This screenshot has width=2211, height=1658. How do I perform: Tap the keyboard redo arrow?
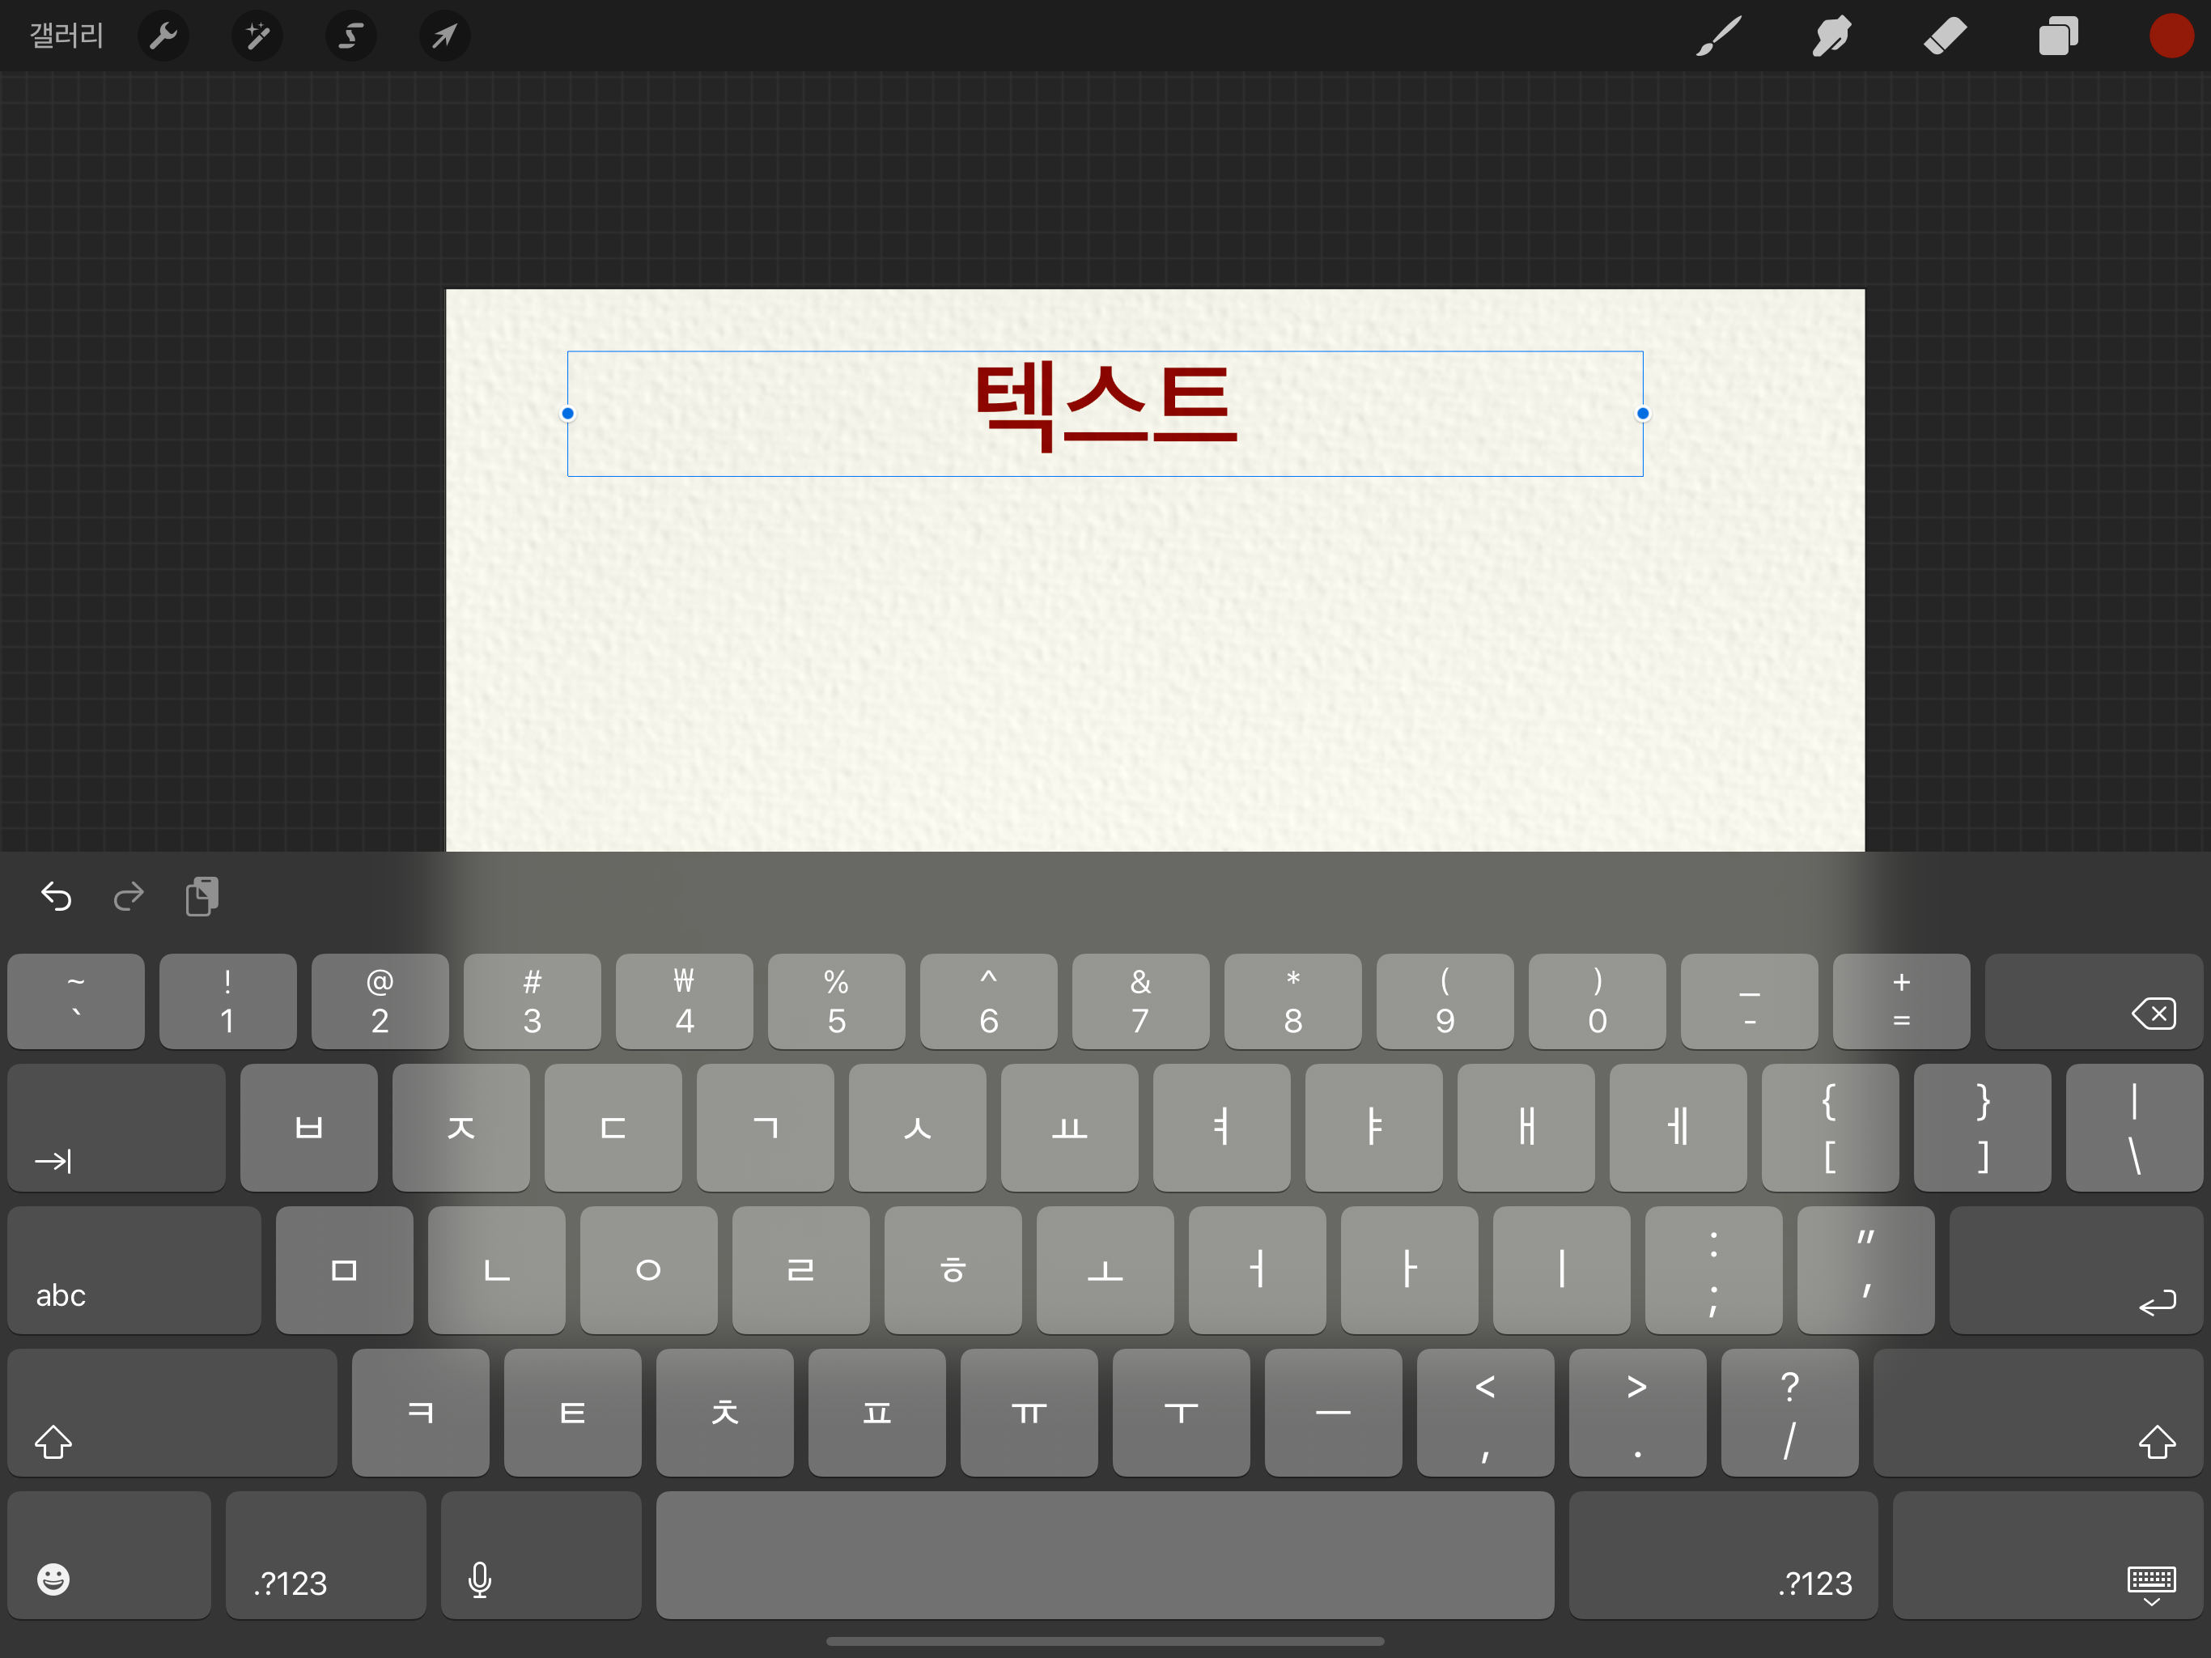click(129, 896)
